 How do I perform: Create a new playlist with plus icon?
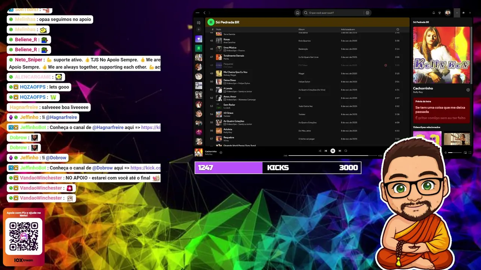click(x=199, y=30)
